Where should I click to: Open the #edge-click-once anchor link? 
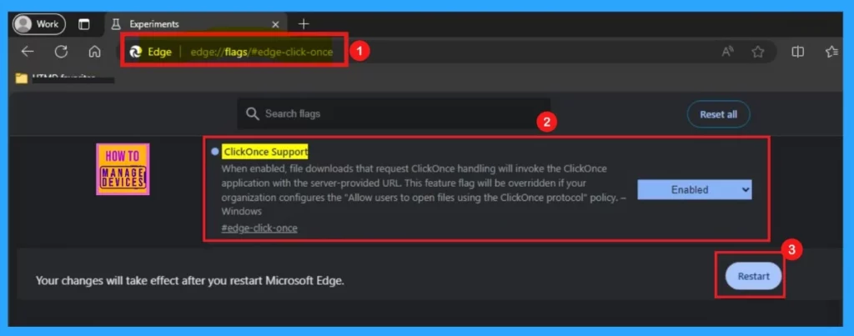coord(259,228)
